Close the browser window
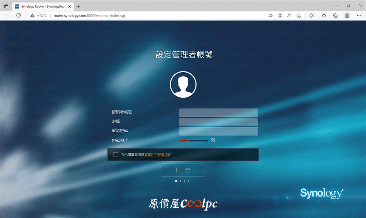 [x=360, y=5]
